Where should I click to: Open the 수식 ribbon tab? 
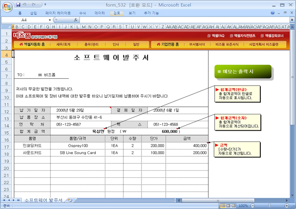point(83,13)
